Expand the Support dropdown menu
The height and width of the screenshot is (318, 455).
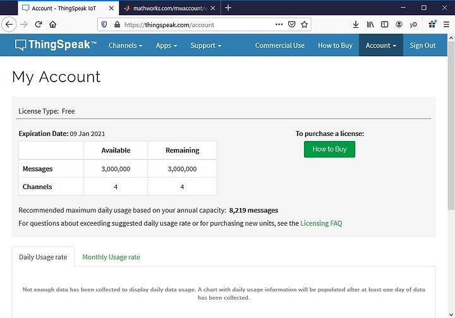pos(206,46)
